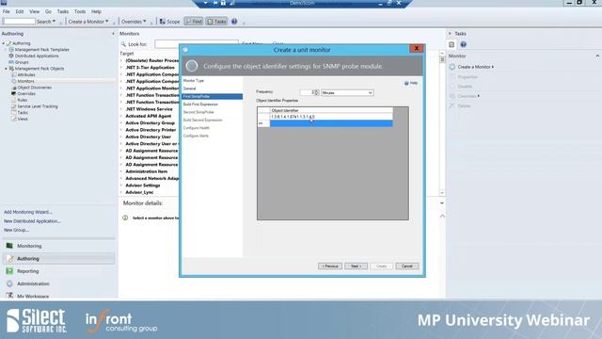Click the My Workspace icon
Viewport: 602px width, 339px height.
[x=9, y=296]
